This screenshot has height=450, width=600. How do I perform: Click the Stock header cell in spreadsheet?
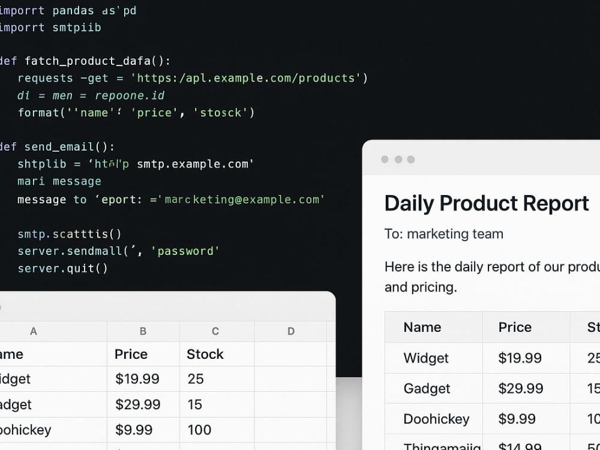pos(217,354)
